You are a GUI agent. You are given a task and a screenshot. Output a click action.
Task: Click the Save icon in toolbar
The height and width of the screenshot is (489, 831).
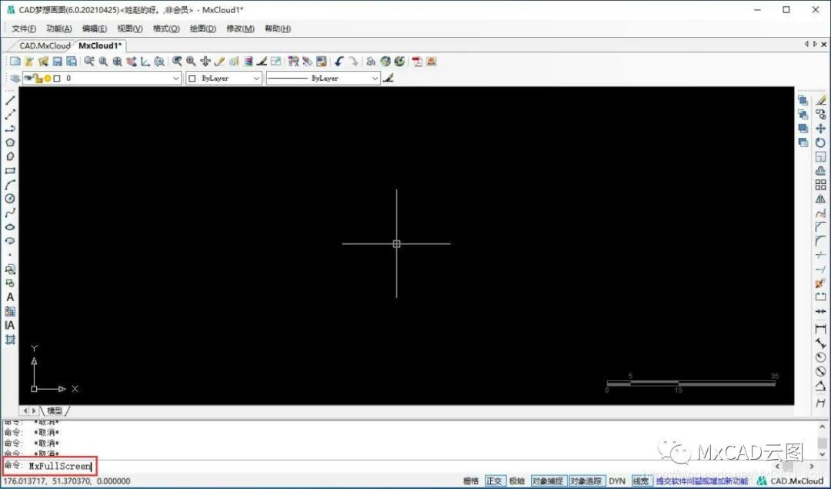coord(57,62)
